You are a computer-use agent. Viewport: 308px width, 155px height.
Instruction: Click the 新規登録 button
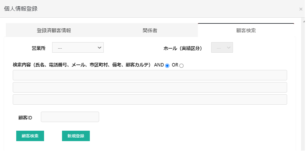pos(76,136)
